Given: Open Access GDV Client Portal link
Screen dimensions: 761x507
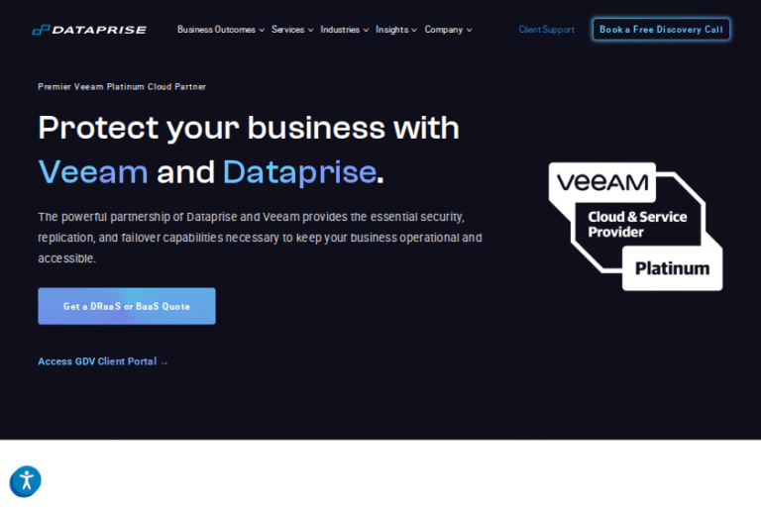Looking at the screenshot, I should click(97, 361).
